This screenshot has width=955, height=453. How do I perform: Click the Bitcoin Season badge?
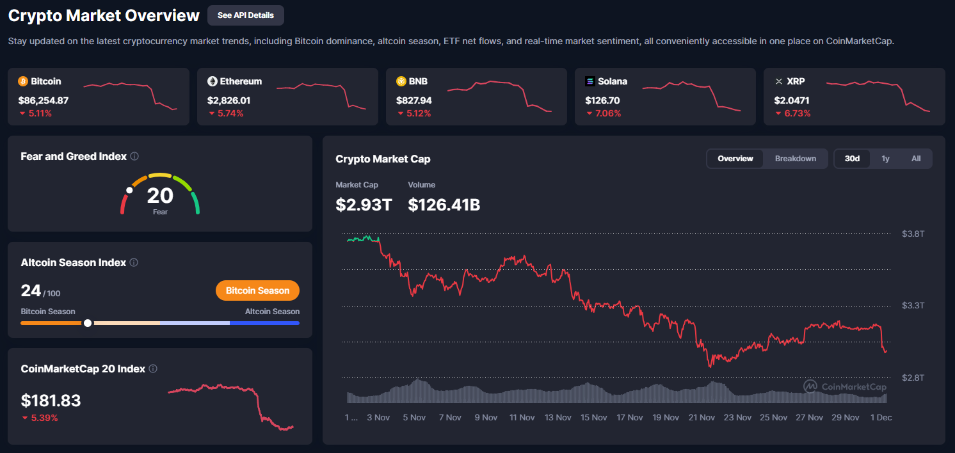pos(257,290)
